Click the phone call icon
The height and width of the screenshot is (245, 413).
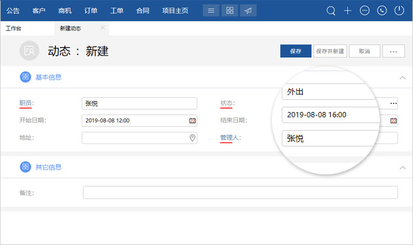point(382,10)
